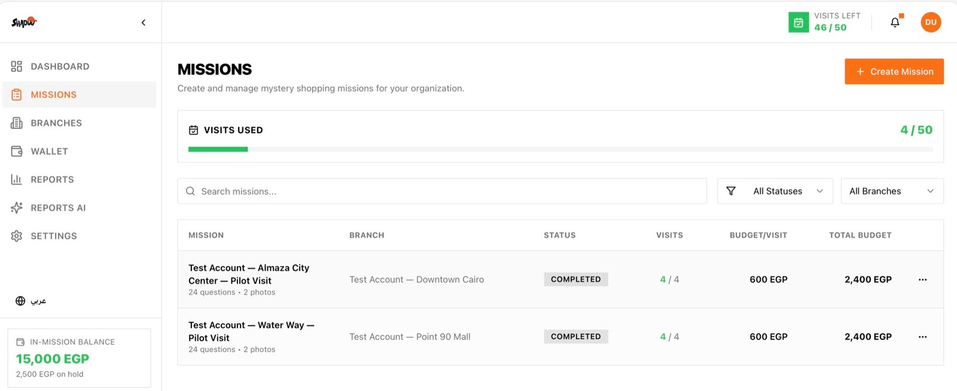Click the filter funnel icon

point(731,191)
